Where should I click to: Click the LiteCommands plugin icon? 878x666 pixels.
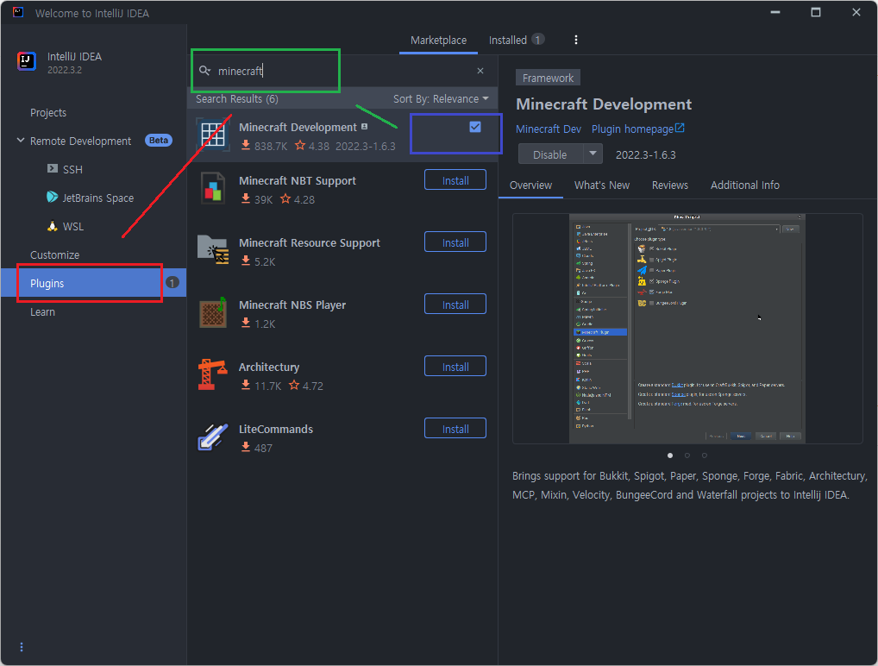pyautogui.click(x=213, y=437)
